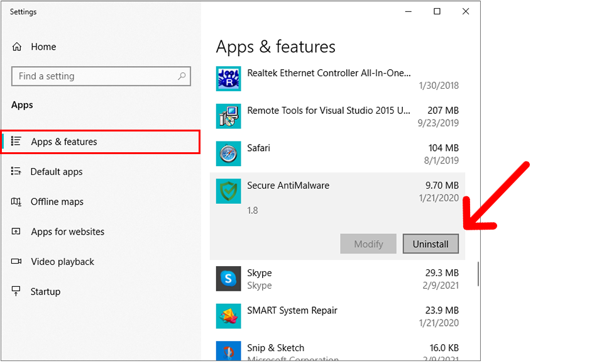Click the Default apps icon
Screen dimensions: 609x363
coord(16,171)
